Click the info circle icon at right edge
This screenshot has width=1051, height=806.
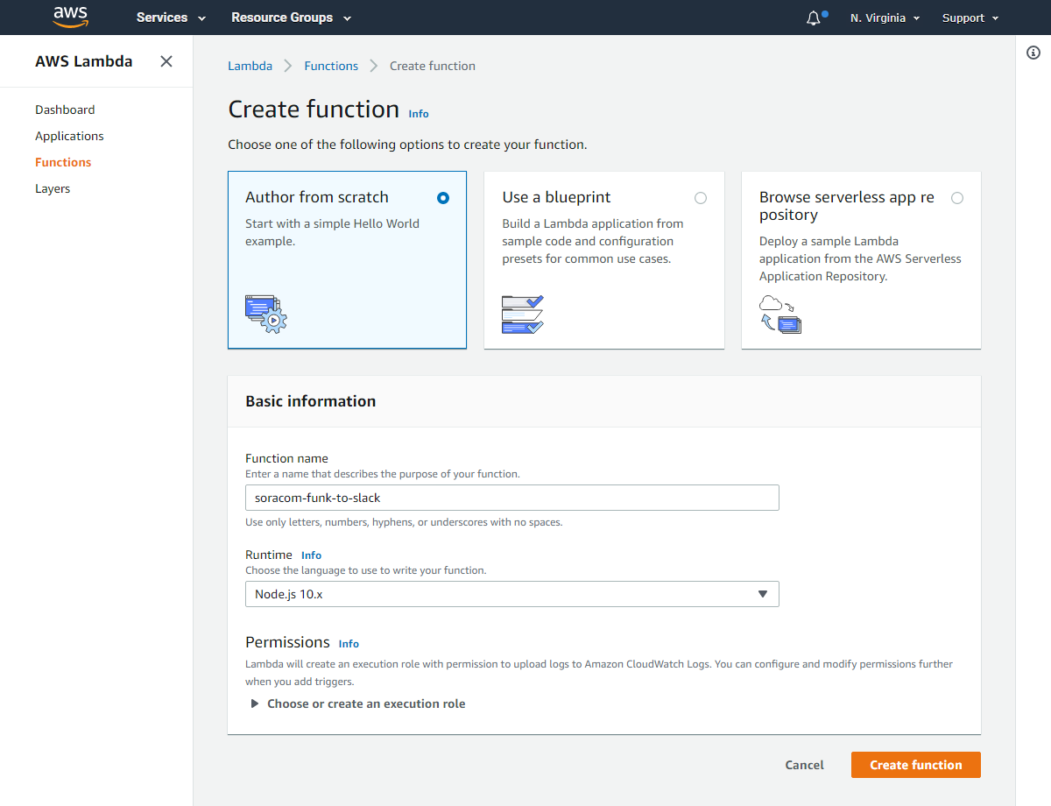1033,53
